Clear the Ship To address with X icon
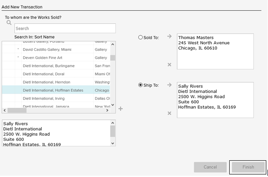 (169, 113)
